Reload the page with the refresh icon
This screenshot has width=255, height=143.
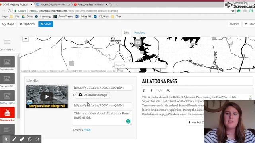9,11
